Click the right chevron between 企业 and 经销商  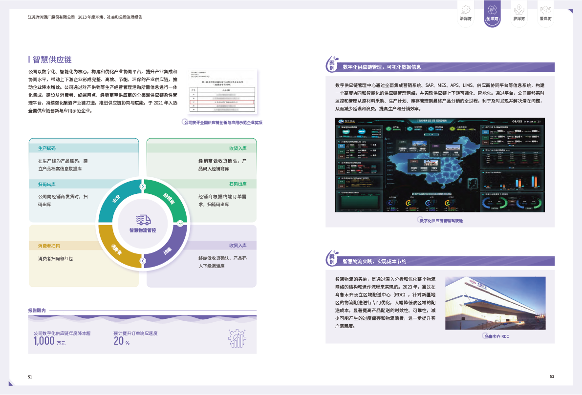point(143,187)
